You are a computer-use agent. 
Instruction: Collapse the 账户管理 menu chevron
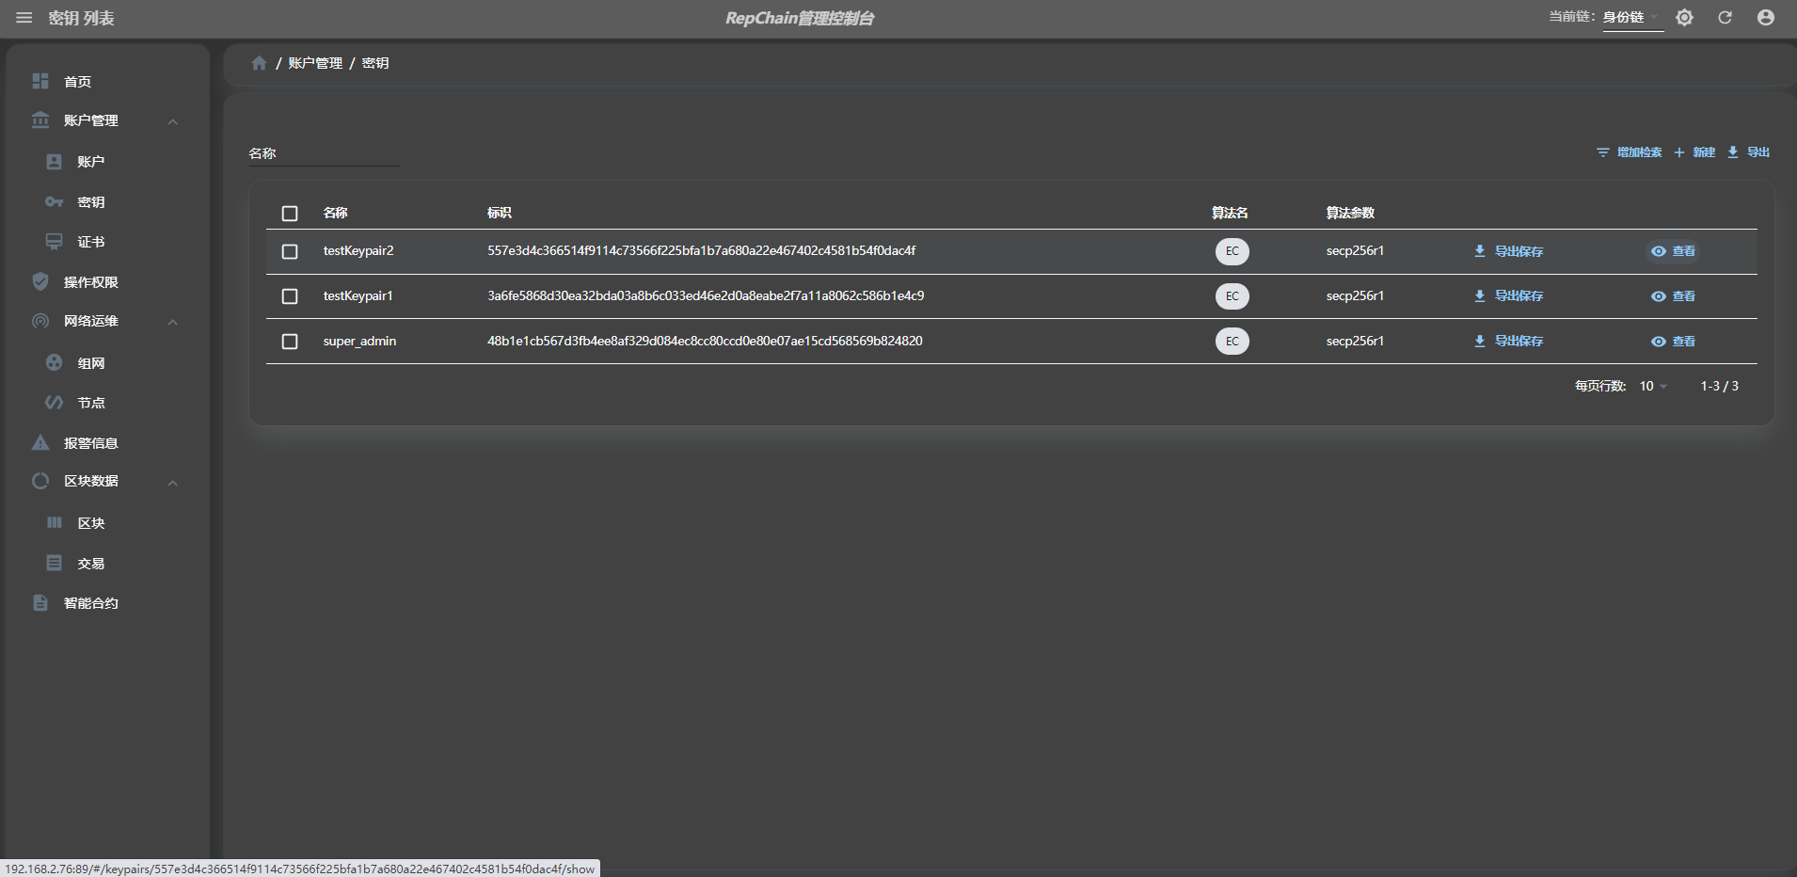coord(173,121)
